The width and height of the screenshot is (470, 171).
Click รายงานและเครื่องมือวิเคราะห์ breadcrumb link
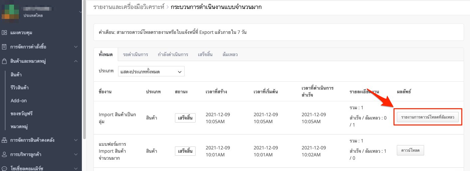129,7
